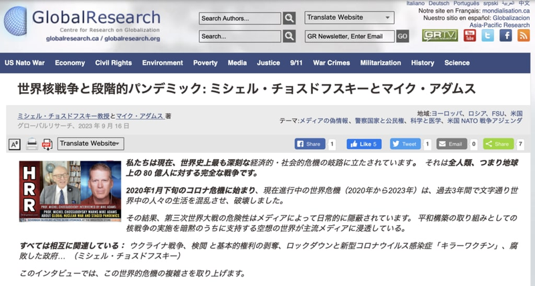Click the Search Authors magnifier button
This screenshot has height=286, width=535.
(x=289, y=18)
